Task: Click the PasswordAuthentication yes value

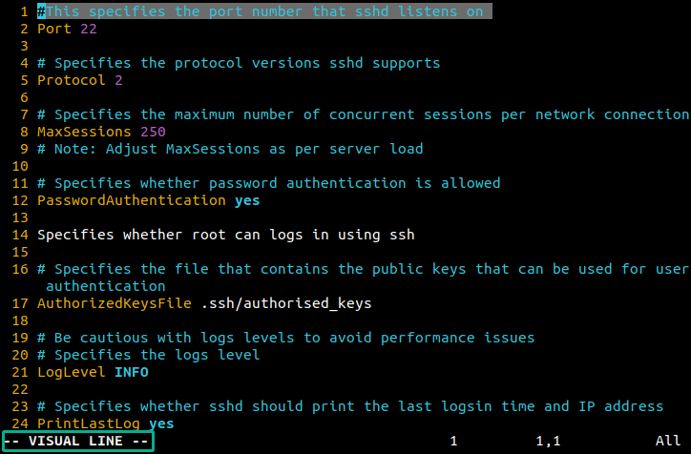Action: pyautogui.click(x=247, y=200)
